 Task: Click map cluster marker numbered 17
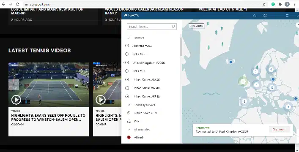(272, 88)
